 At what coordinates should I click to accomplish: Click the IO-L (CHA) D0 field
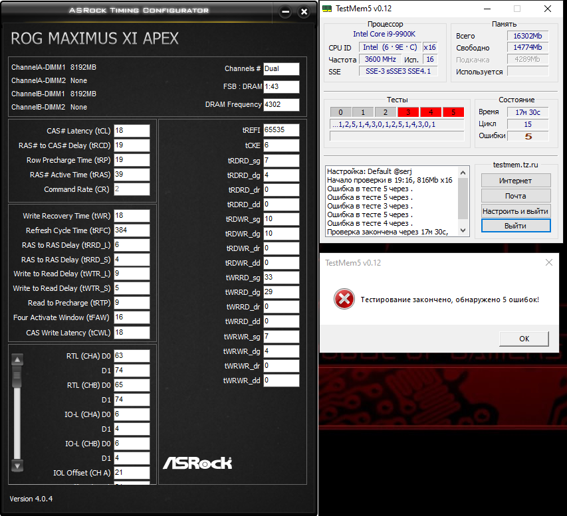tap(132, 414)
